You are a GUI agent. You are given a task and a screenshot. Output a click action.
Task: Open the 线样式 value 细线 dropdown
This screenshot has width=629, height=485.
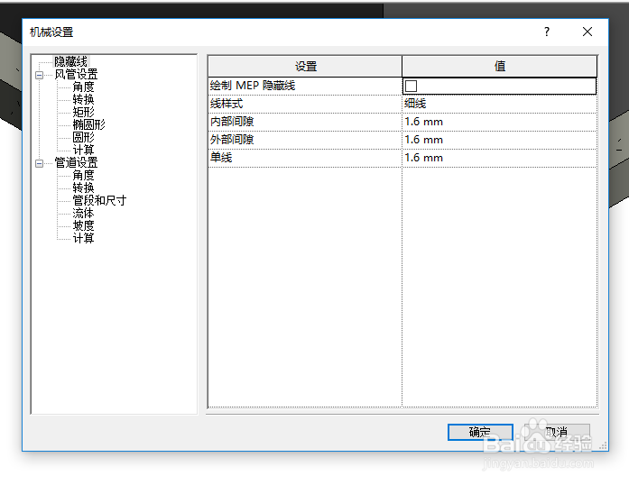pyautogui.click(x=499, y=104)
